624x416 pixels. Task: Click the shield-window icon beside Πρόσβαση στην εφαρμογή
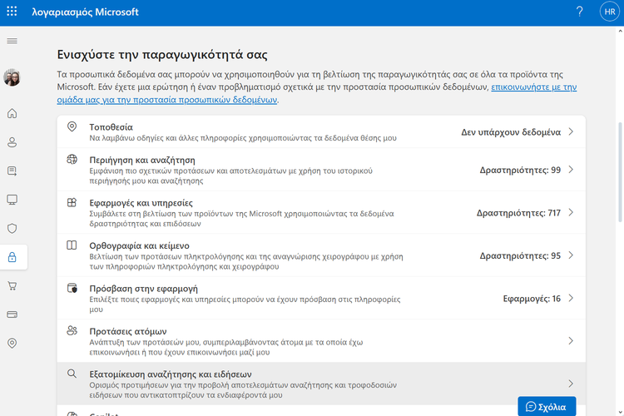coord(72,288)
